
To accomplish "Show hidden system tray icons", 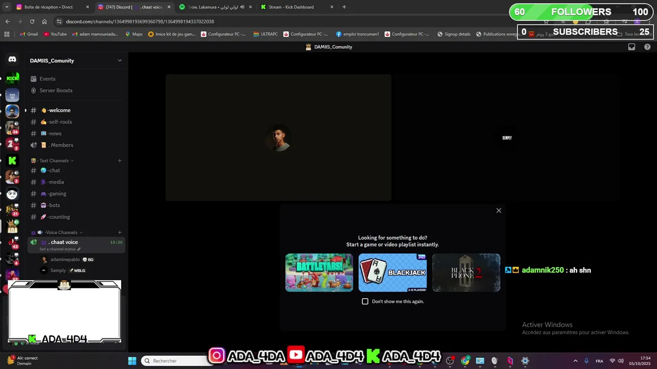I will point(575,361).
